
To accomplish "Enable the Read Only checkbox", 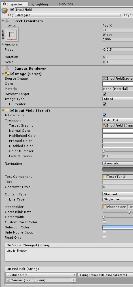I will 104,238.
